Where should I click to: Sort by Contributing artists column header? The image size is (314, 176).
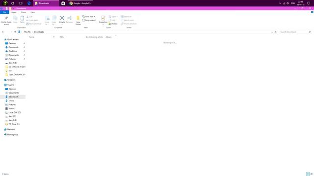tap(94, 37)
